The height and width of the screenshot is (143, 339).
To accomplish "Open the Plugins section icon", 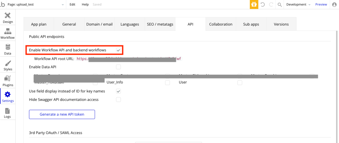I will [x=8, y=81].
